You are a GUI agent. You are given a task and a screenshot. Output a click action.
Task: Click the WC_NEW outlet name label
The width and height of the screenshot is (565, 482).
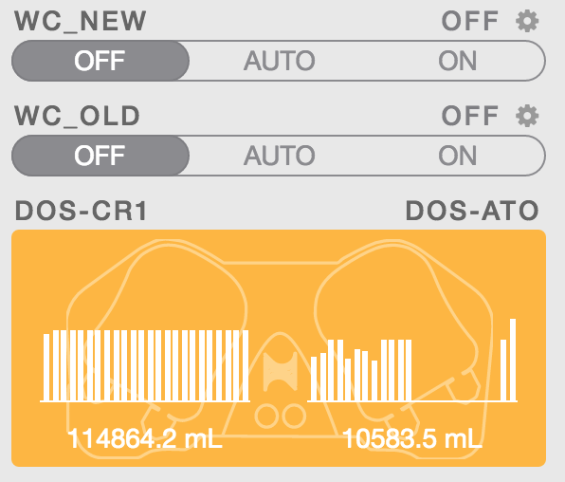[81, 22]
